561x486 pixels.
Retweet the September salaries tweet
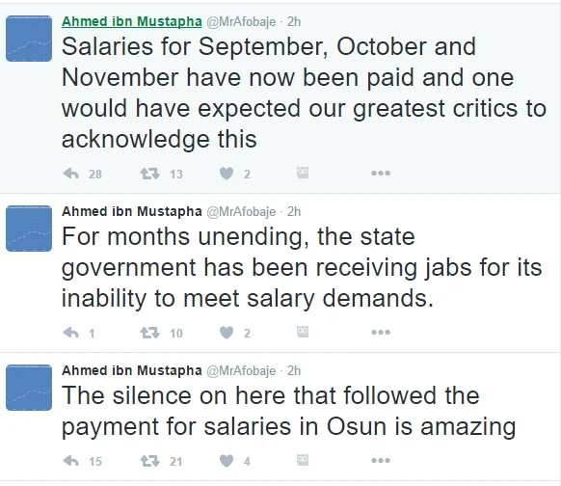(x=149, y=174)
